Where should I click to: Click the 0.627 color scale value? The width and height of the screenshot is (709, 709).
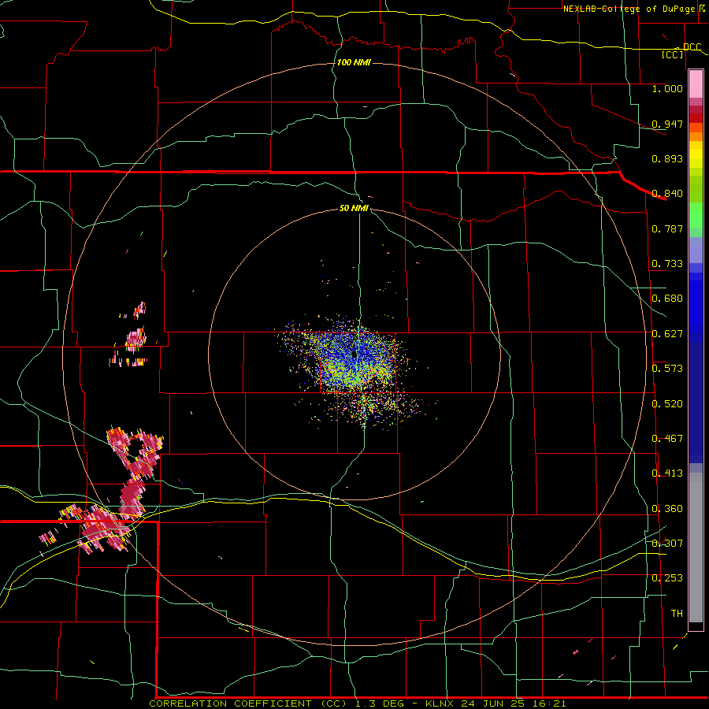click(667, 334)
